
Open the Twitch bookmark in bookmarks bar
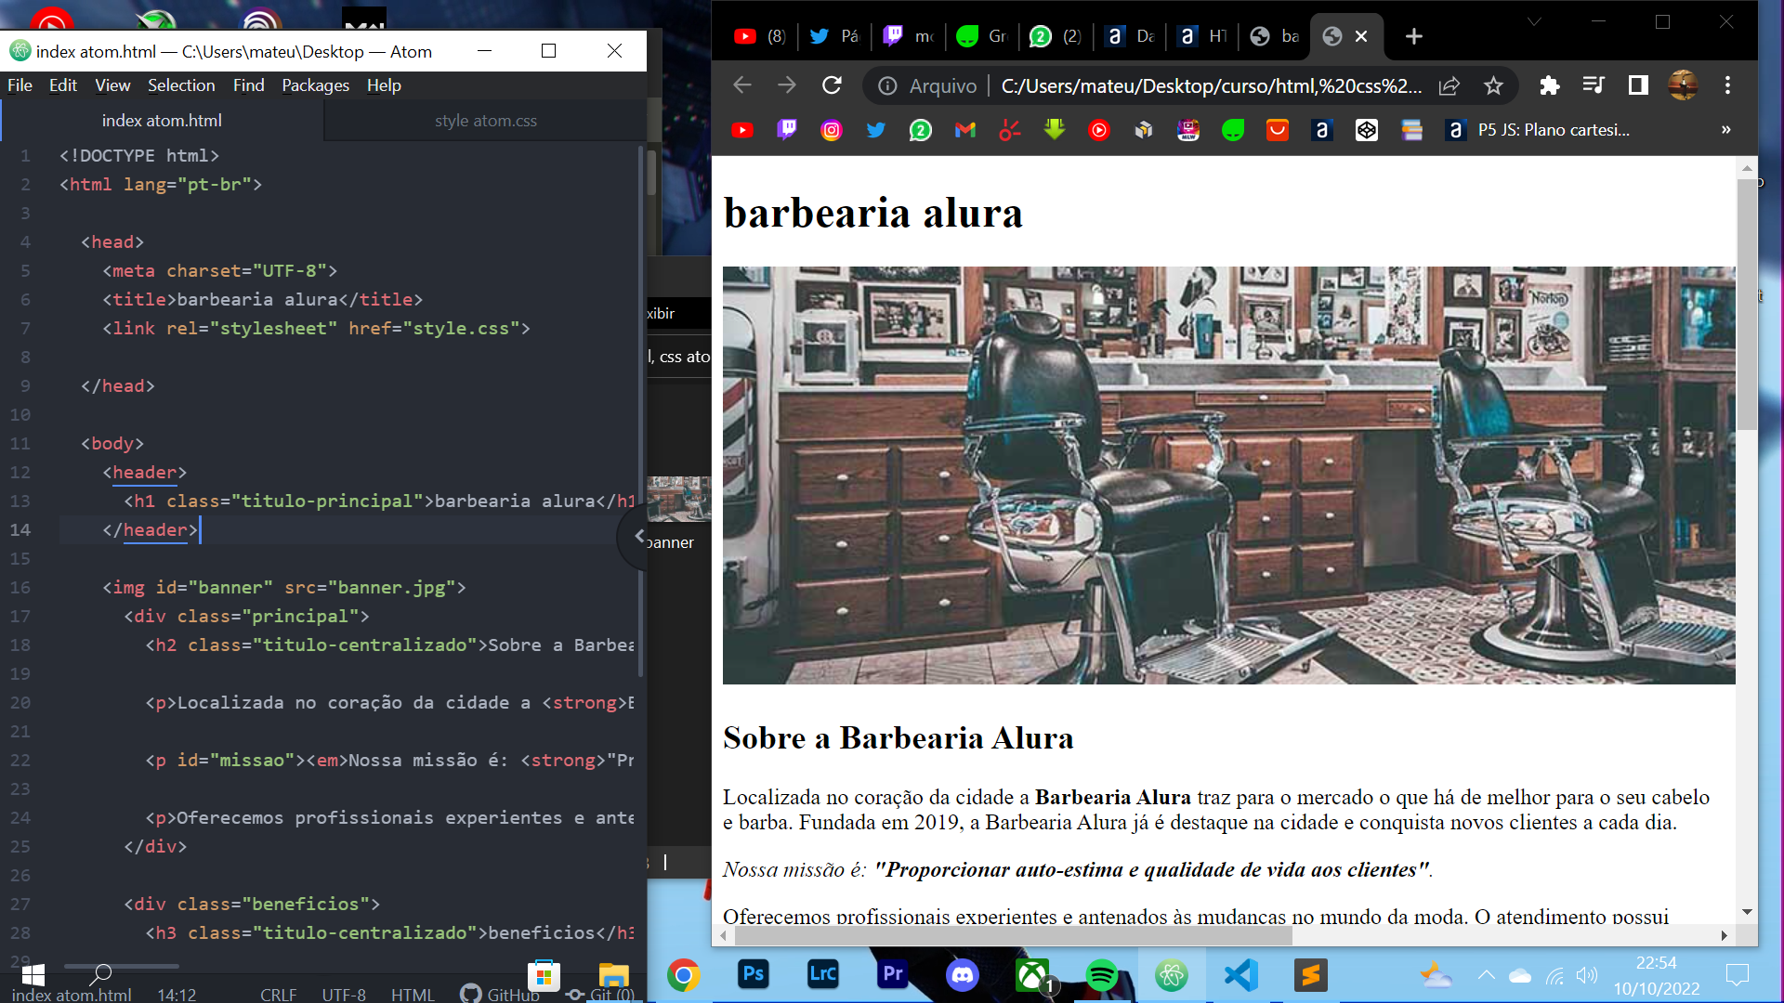[x=787, y=130]
